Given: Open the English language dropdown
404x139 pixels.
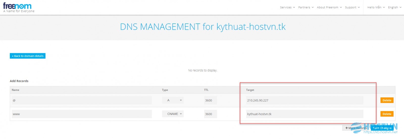Looking at the screenshot, I should coord(395,7).
